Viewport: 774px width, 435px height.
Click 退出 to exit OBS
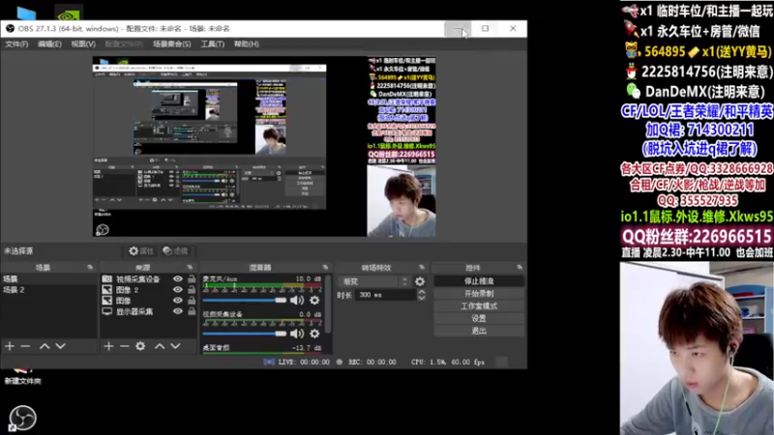pos(479,331)
